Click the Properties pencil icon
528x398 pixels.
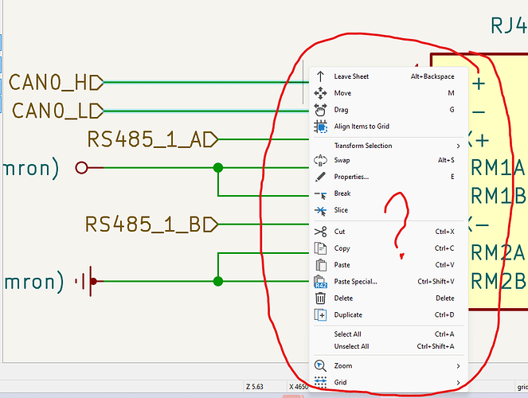click(x=320, y=177)
